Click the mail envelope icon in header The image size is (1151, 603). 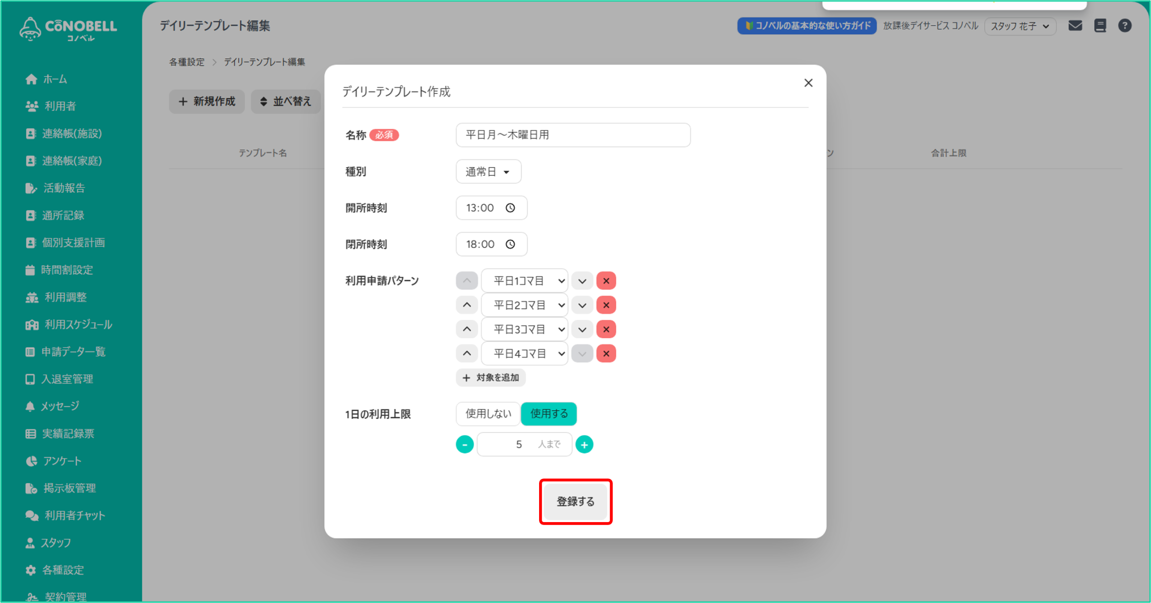point(1075,26)
